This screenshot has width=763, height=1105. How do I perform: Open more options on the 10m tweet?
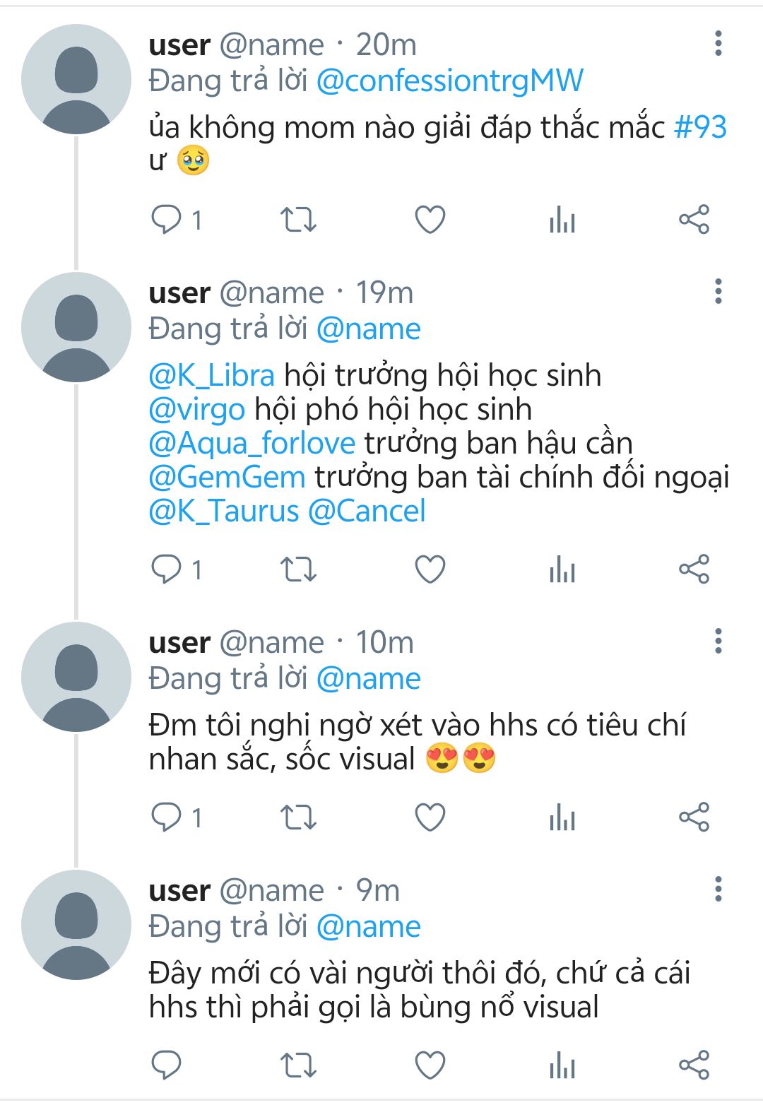point(718,641)
